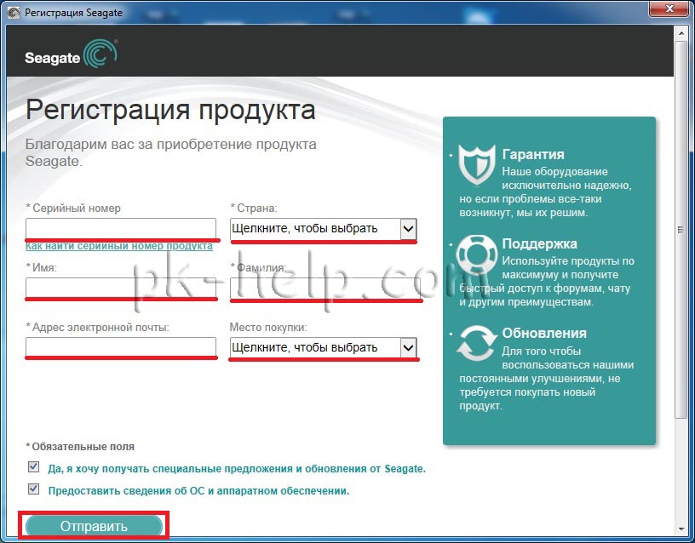Click the Гарантия shield icon
695x543 pixels.
click(476, 164)
